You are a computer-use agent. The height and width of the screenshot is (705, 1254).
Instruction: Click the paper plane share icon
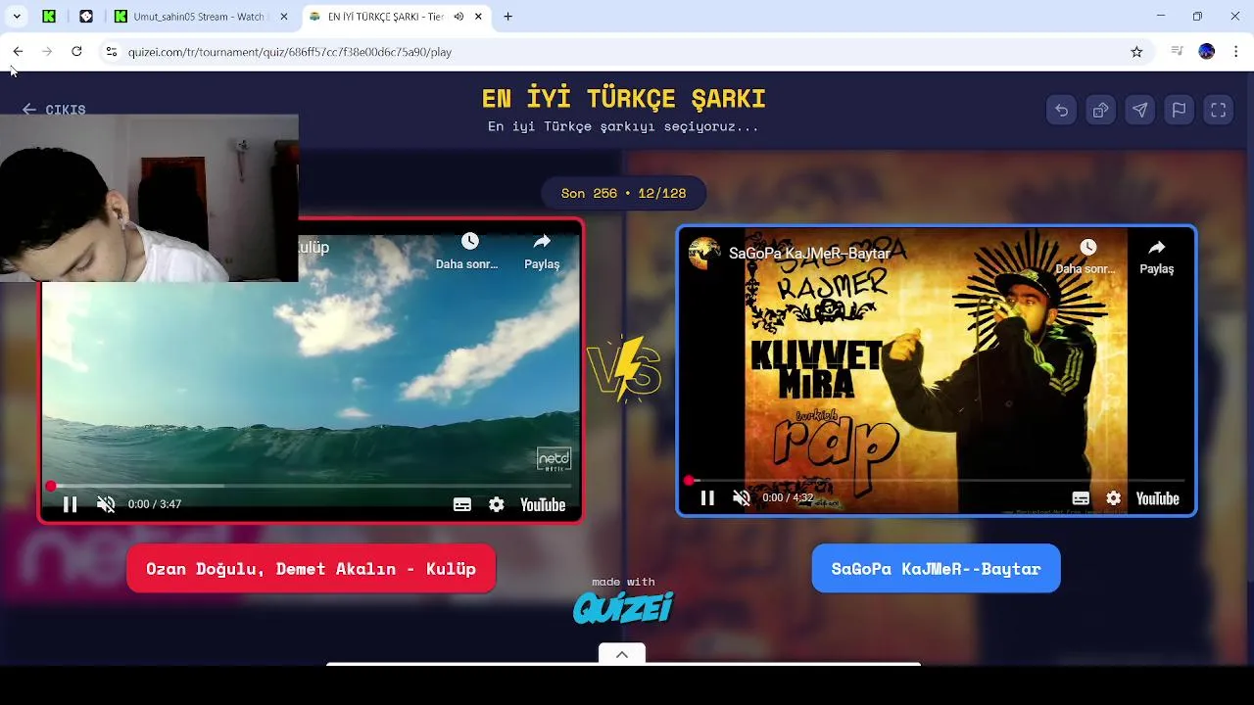[x=1139, y=111]
